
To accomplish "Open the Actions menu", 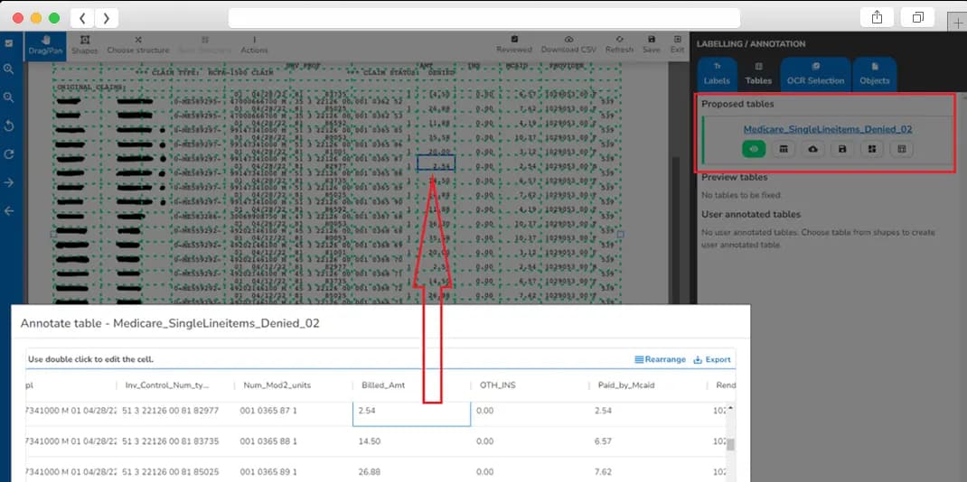I will 254,44.
